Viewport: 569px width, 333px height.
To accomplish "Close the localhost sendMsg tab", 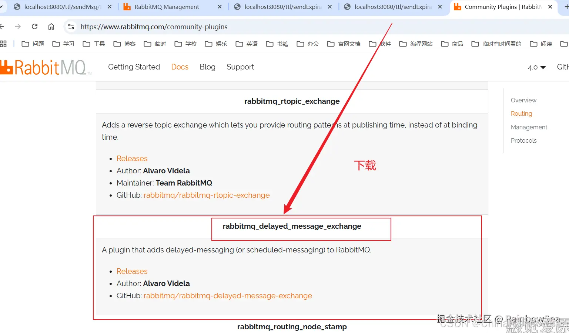I will (110, 7).
